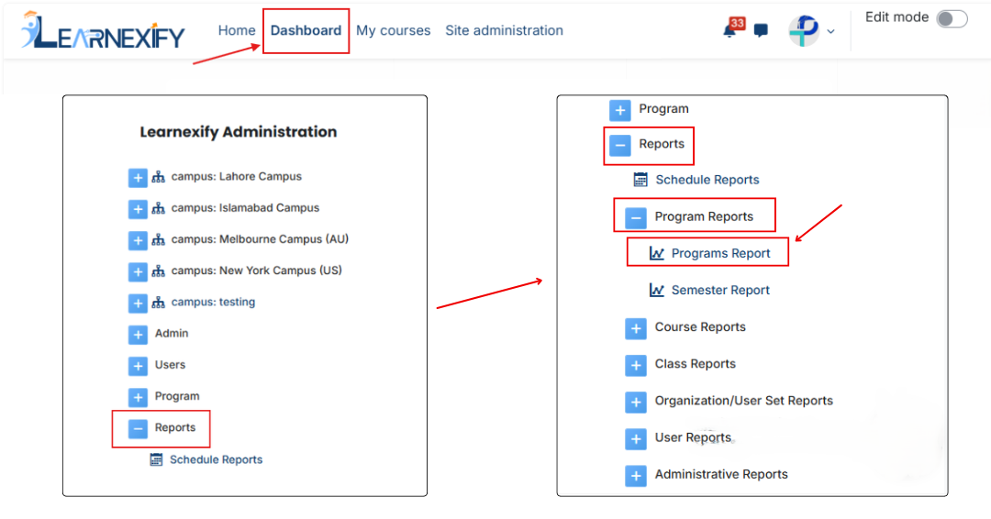Expand campus: Melbourne Campus (AU) node
This screenshot has height=519, width=991.
point(138,240)
